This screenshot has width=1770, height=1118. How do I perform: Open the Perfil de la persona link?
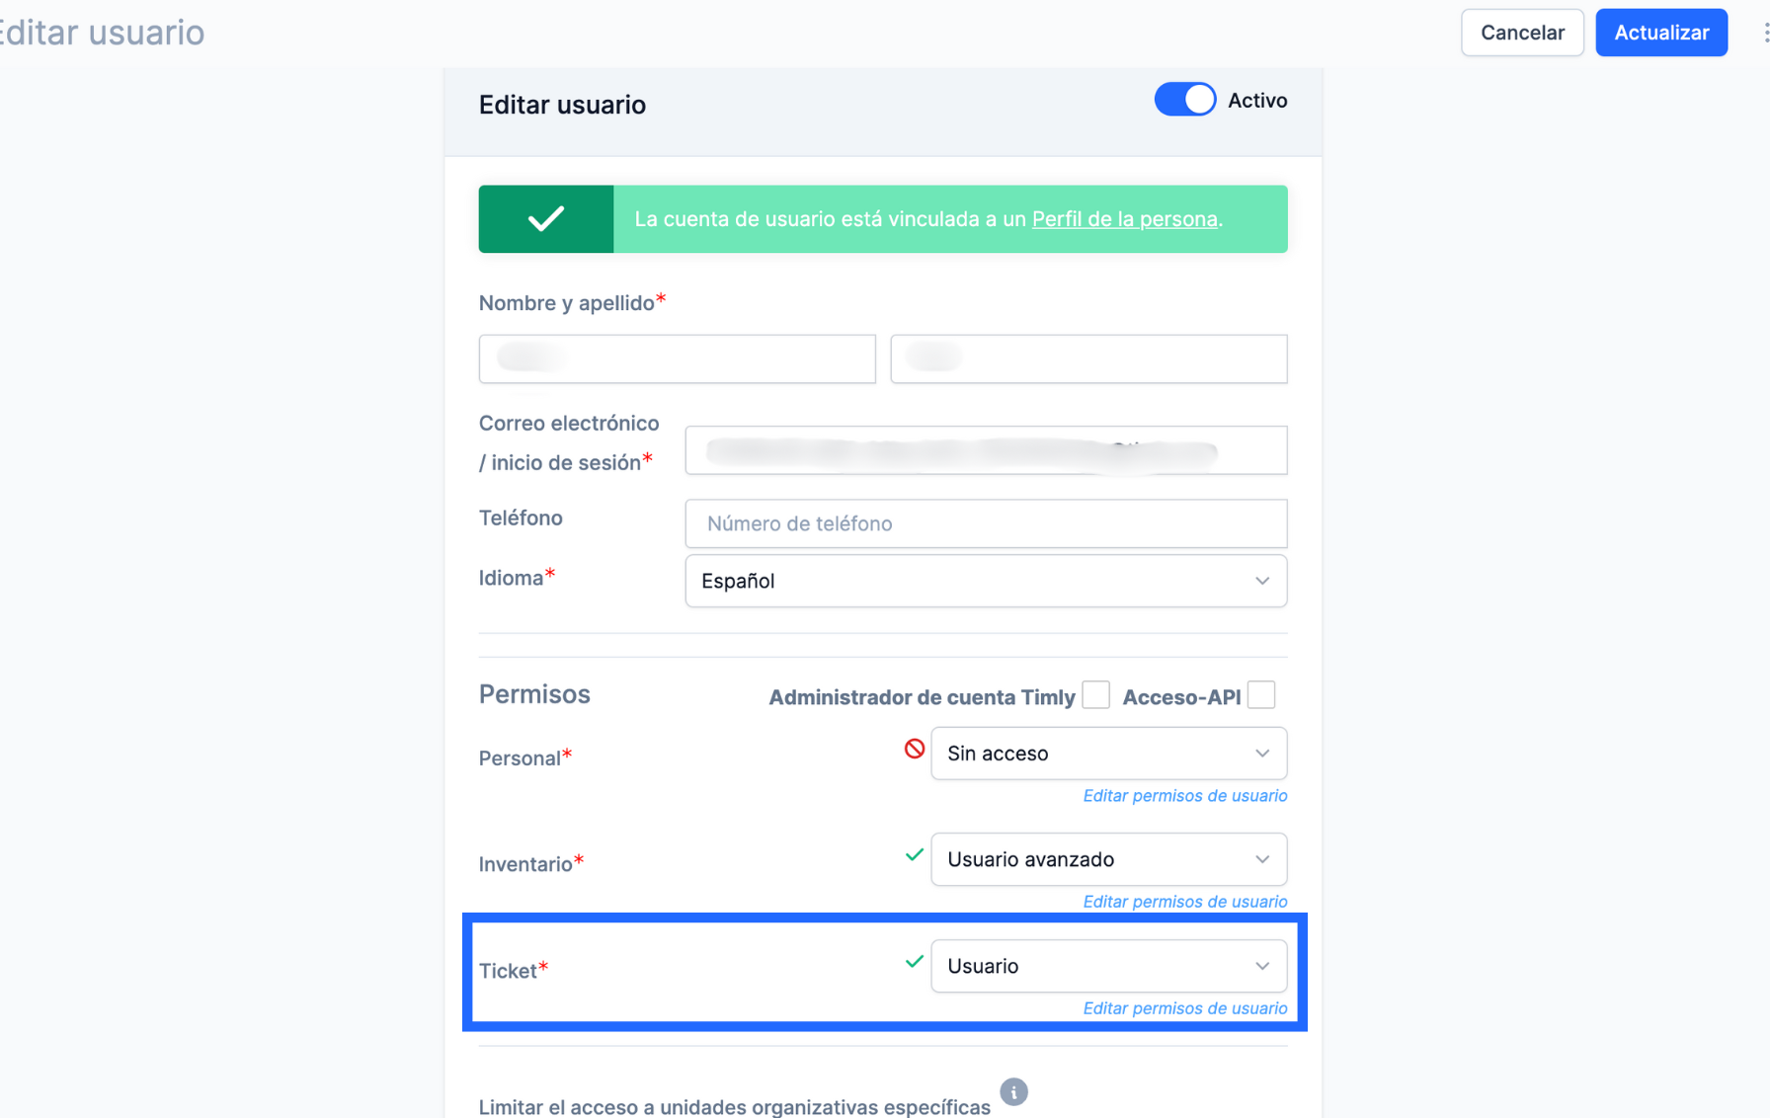1124,219
